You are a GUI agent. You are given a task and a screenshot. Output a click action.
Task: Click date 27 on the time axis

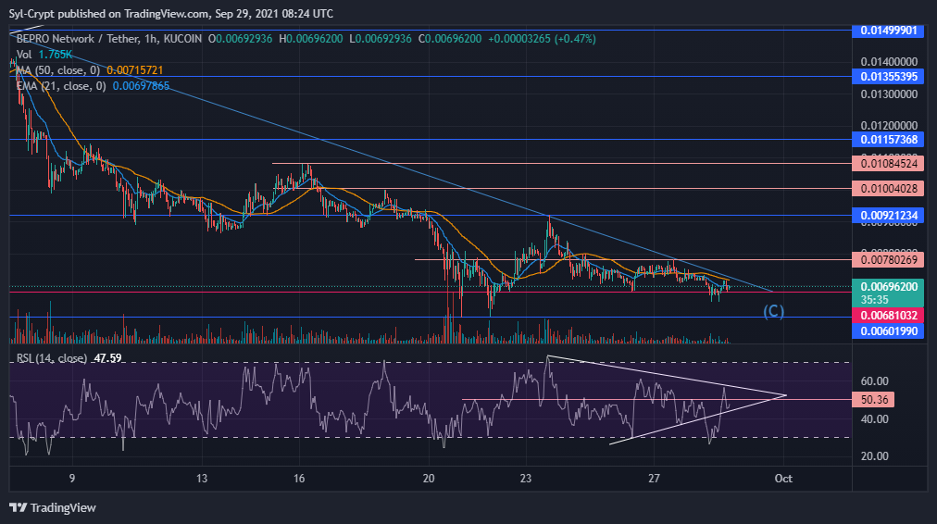coord(655,479)
